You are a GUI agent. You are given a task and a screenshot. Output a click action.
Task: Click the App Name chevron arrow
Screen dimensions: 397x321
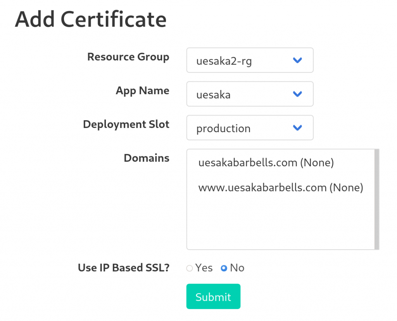(297, 94)
